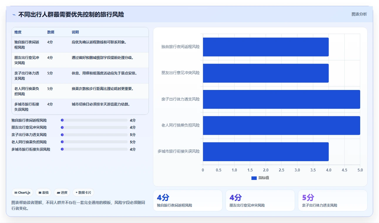The image size is (379, 223).
Task: Click the chart bar for 亲子出行体力透支风险
Action: pyautogui.click(x=282, y=99)
